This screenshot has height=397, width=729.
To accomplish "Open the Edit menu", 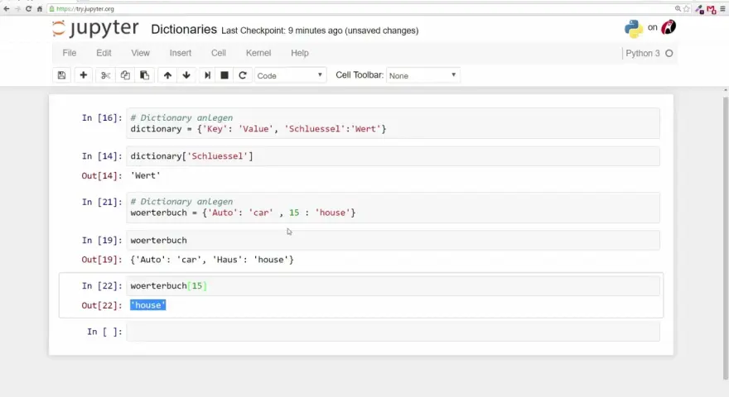I will 104,53.
